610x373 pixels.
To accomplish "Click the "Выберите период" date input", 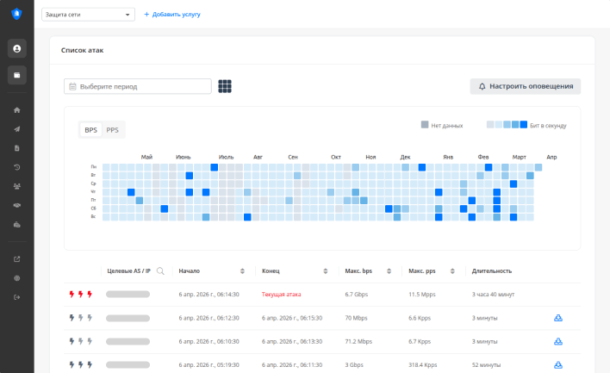I will coord(138,86).
